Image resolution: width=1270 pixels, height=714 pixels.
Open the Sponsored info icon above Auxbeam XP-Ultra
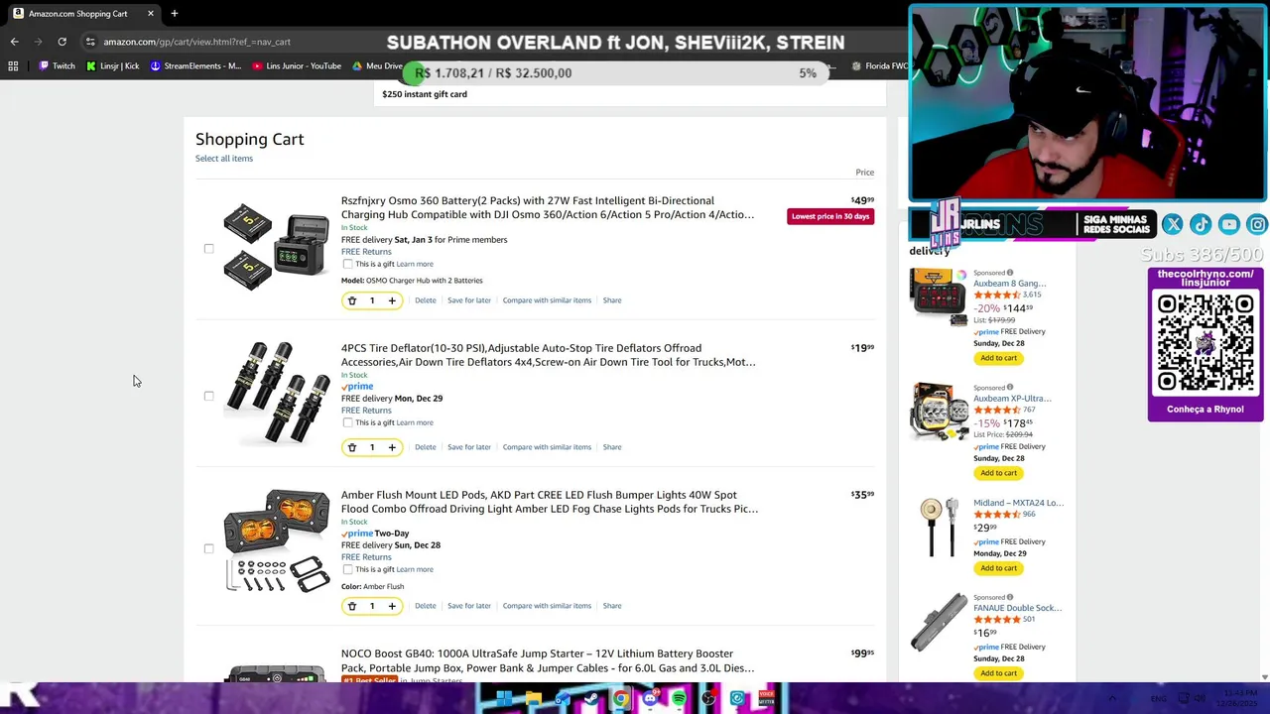1010,388
